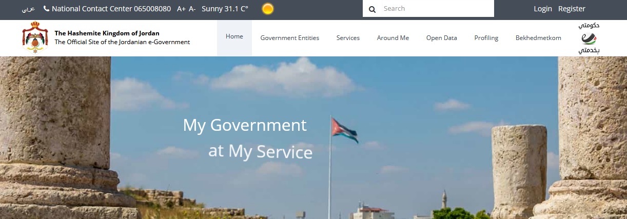Open the Services menu item

tap(348, 38)
